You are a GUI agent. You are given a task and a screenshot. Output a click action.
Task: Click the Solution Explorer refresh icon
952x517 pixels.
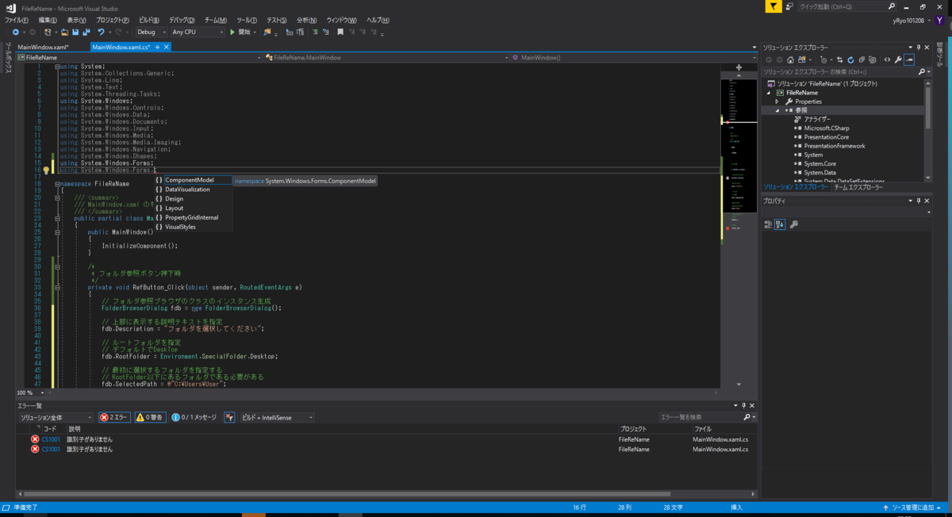coord(850,59)
